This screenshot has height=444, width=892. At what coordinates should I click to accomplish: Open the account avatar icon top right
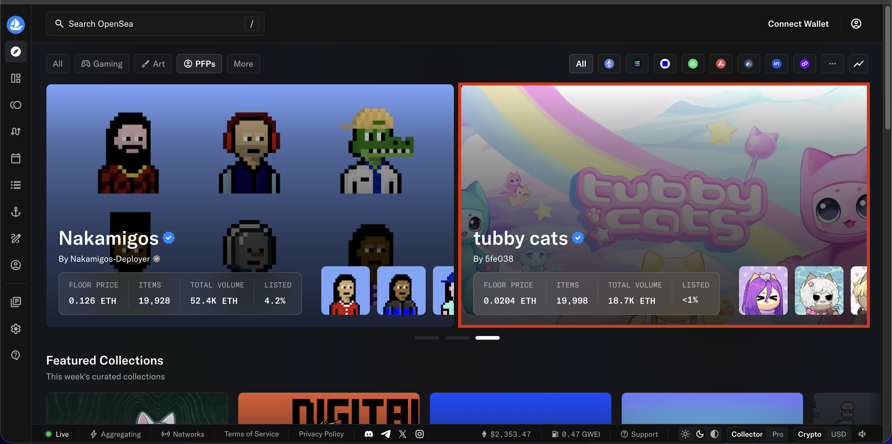[x=856, y=24]
